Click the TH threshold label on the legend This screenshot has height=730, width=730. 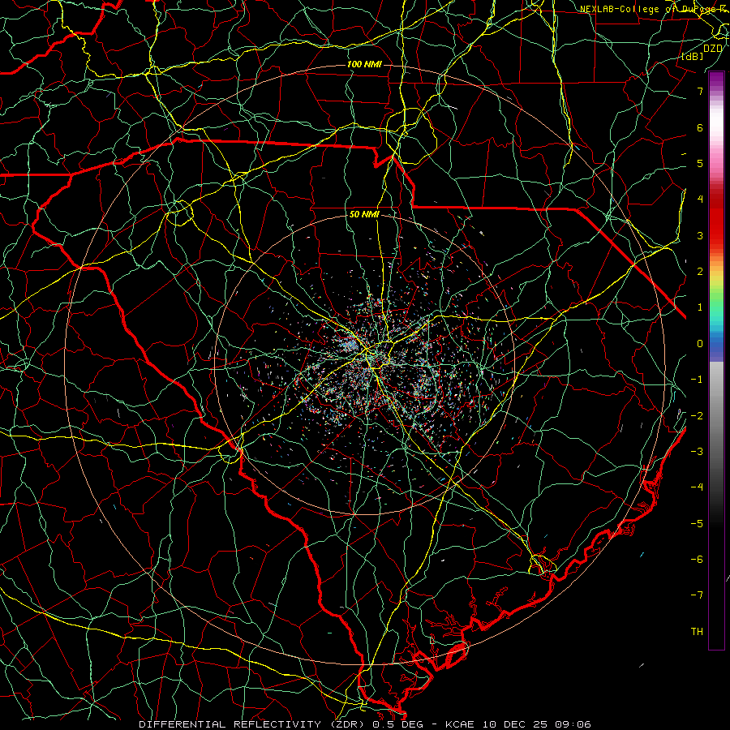(697, 631)
